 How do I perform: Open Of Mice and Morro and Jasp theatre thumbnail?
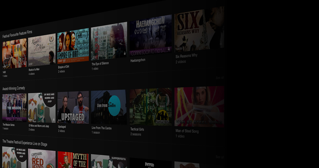[15, 157]
